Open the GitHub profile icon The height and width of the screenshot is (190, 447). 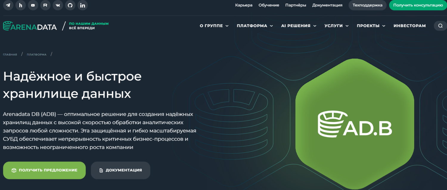click(x=70, y=5)
